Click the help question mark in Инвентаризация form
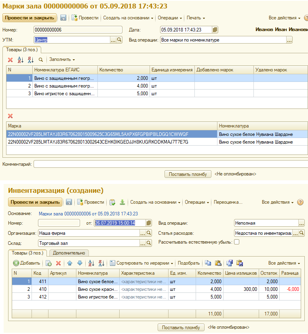This screenshot has height=334, width=308. tap(300, 202)
